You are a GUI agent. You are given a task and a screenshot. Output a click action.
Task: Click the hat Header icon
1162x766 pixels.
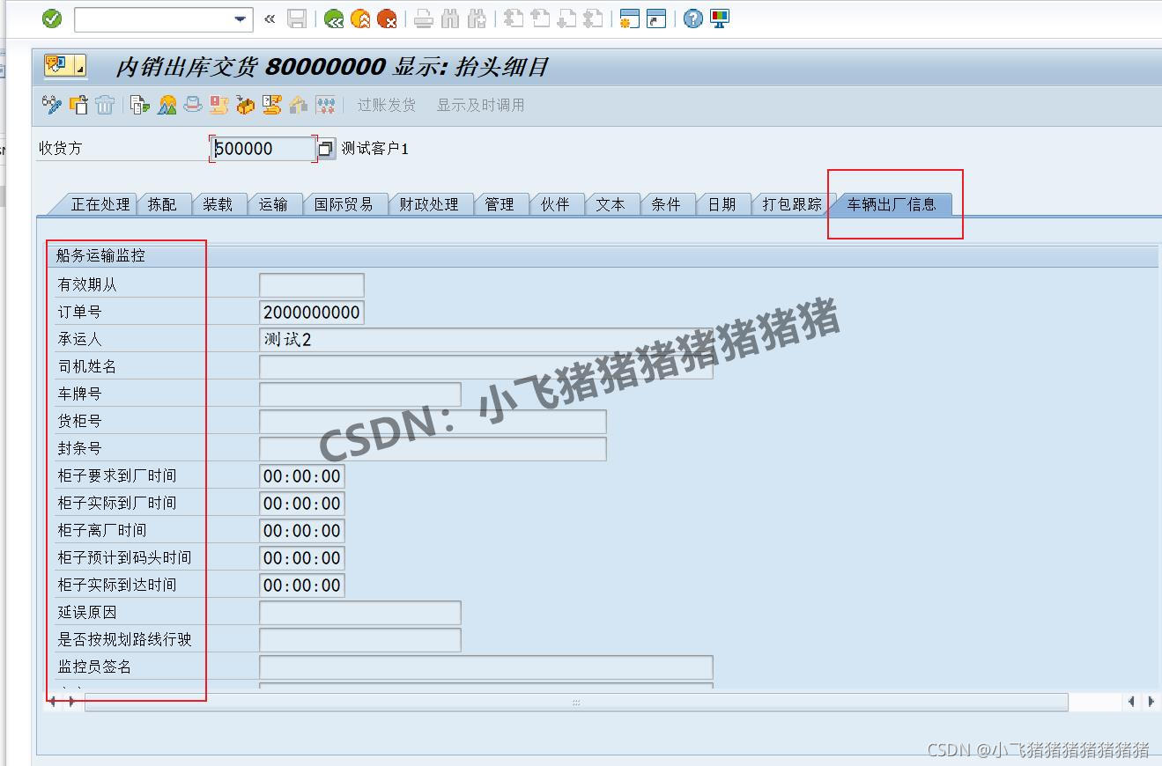193,105
